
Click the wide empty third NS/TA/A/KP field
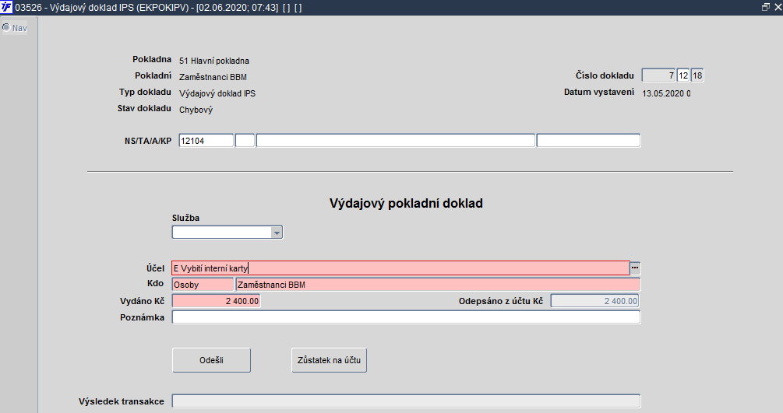(396, 141)
